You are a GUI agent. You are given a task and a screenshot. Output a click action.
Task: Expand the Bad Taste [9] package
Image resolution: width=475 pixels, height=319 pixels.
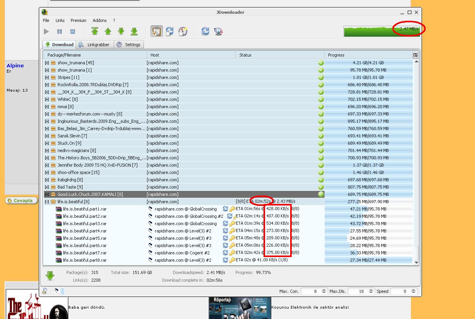click(x=47, y=187)
